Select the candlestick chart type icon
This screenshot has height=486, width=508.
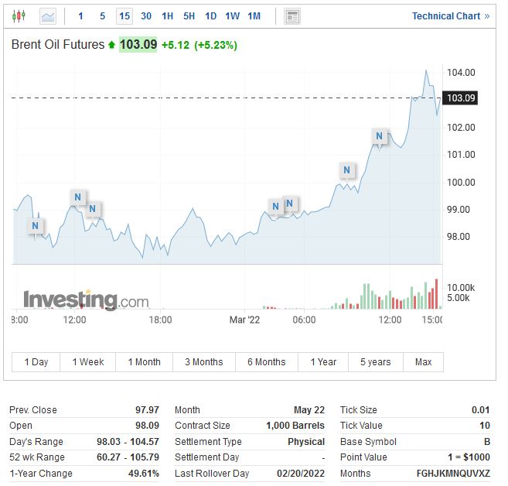pos(19,15)
